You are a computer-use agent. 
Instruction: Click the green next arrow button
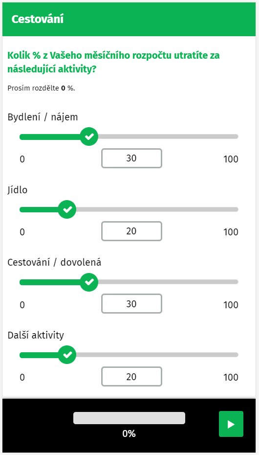point(231,424)
